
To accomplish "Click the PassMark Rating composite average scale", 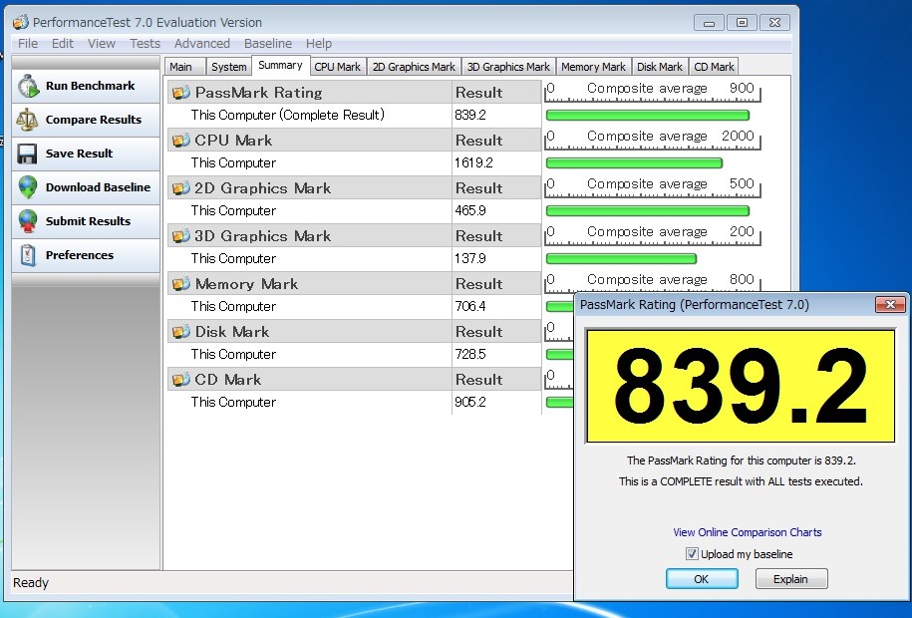I will pos(653,92).
